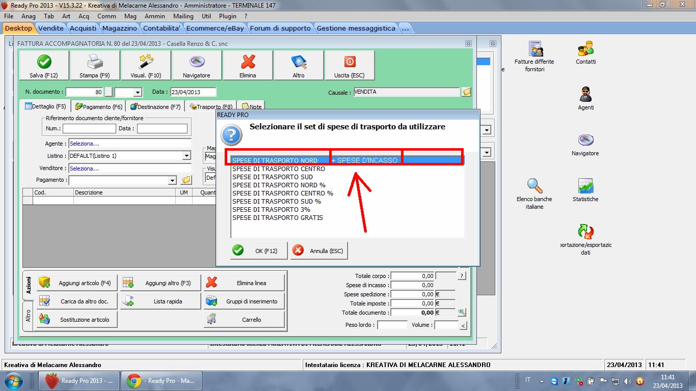
Task: Exit the invoice with Uscita (ESC)
Action: pos(350,65)
